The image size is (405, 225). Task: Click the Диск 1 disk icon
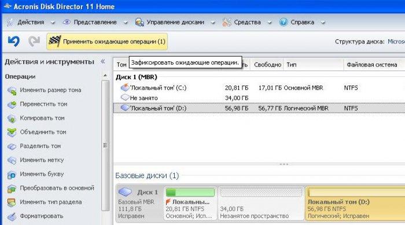tap(126, 191)
